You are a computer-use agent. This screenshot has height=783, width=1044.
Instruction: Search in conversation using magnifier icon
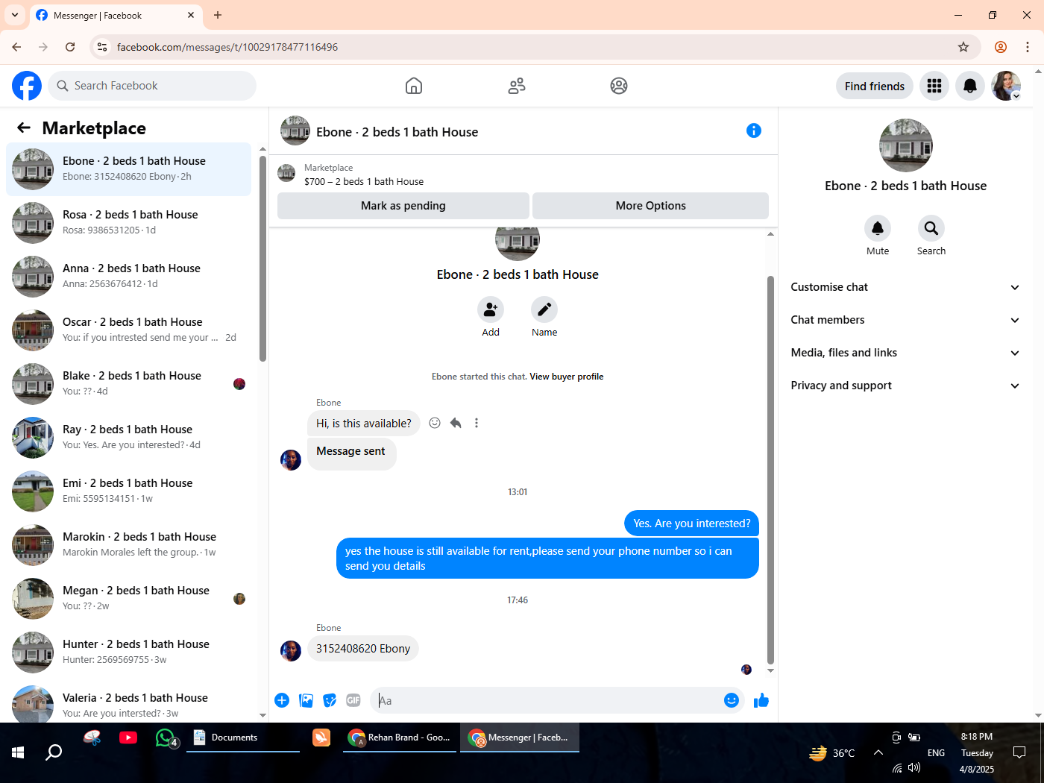point(931,228)
